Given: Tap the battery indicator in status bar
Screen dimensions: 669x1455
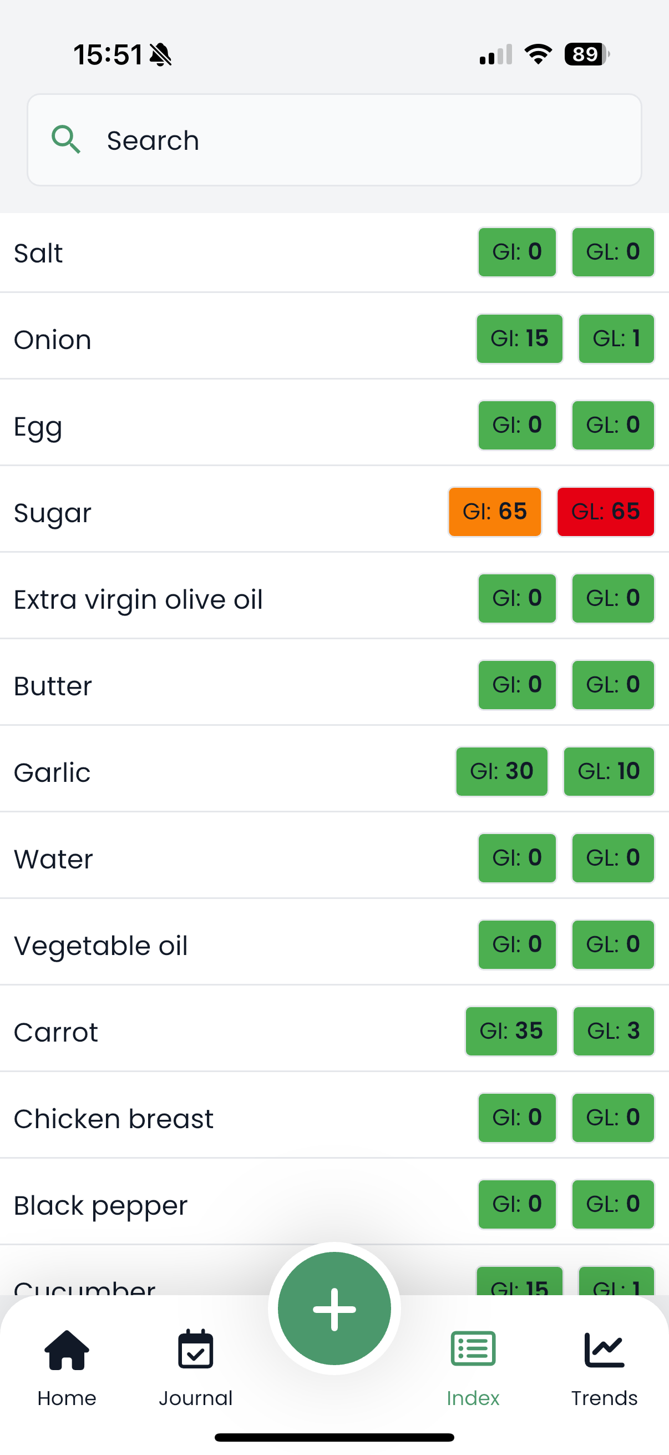Looking at the screenshot, I should click(x=586, y=54).
